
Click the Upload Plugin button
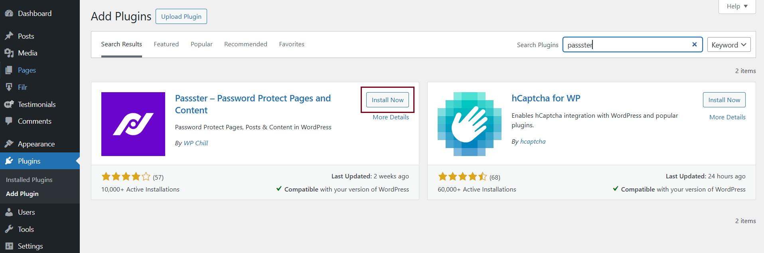[x=181, y=16]
